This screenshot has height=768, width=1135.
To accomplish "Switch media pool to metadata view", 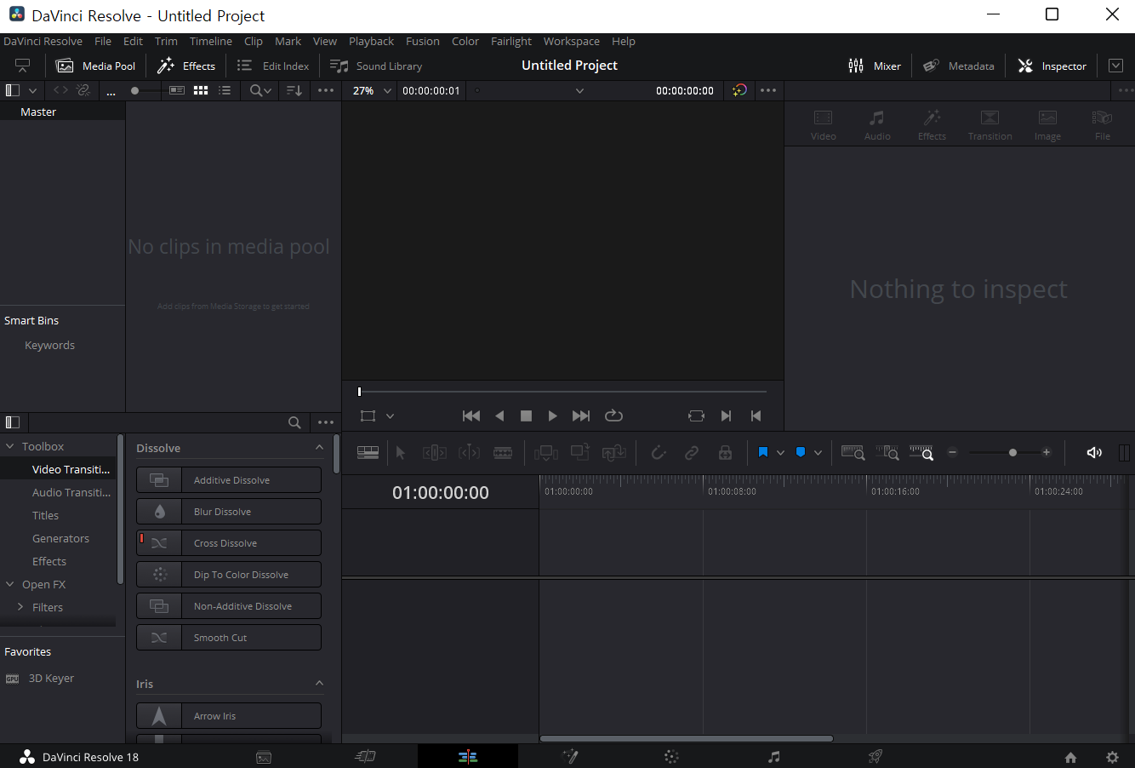I will coord(177,90).
